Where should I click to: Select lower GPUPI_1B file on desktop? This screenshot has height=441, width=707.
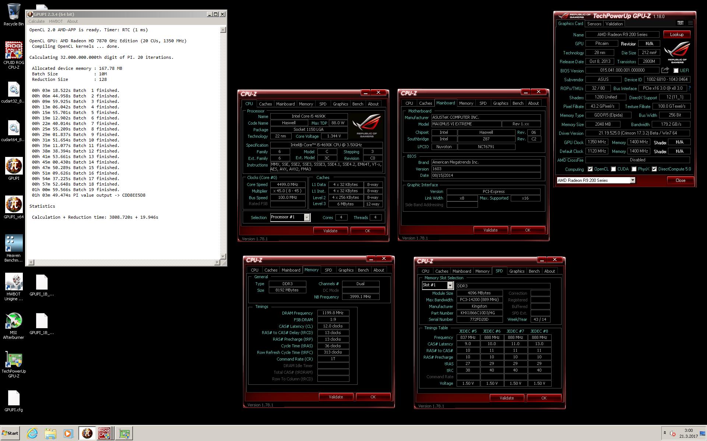click(42, 324)
